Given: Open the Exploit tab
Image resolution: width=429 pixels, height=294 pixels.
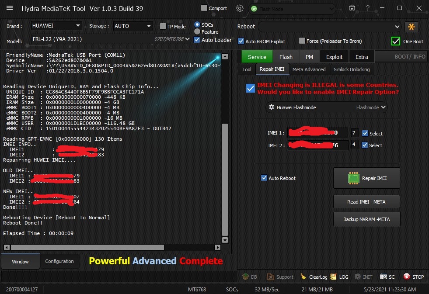Looking at the screenshot, I should pos(334,57).
